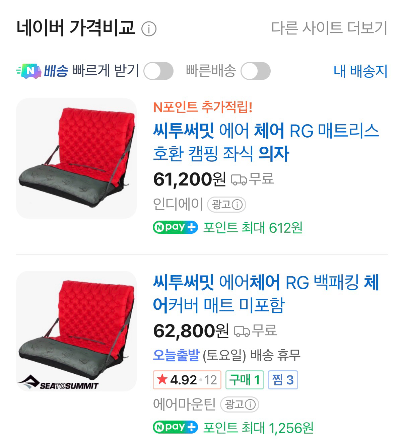
Task: Click info icon beside 네이버 가격비교 heading
Action: pyautogui.click(x=149, y=29)
